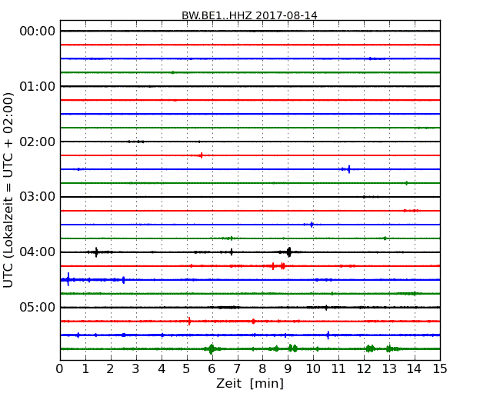Click the red double spike near minute 8.5 on 04:15 trace
Viewport: 500px width, 400px height.
pyautogui.click(x=278, y=266)
